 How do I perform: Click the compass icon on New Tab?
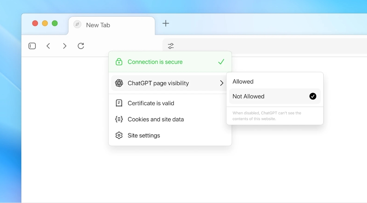tap(77, 25)
